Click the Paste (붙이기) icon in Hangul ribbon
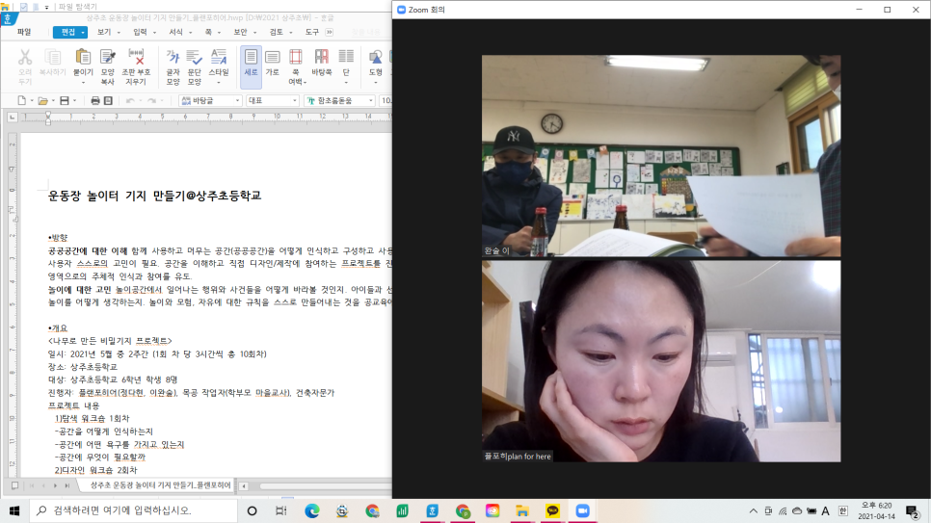The width and height of the screenshot is (931, 523). coord(83,58)
